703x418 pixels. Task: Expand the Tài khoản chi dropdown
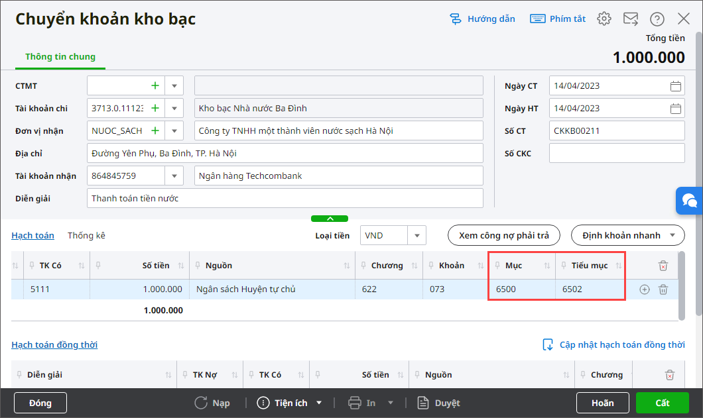tap(174, 108)
